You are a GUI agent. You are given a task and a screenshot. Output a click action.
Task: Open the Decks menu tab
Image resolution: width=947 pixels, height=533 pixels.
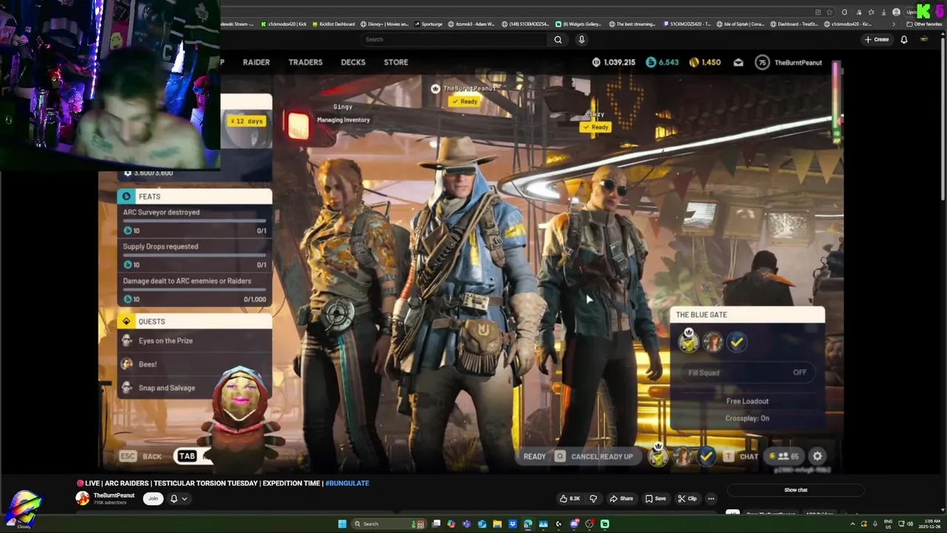pyautogui.click(x=353, y=62)
